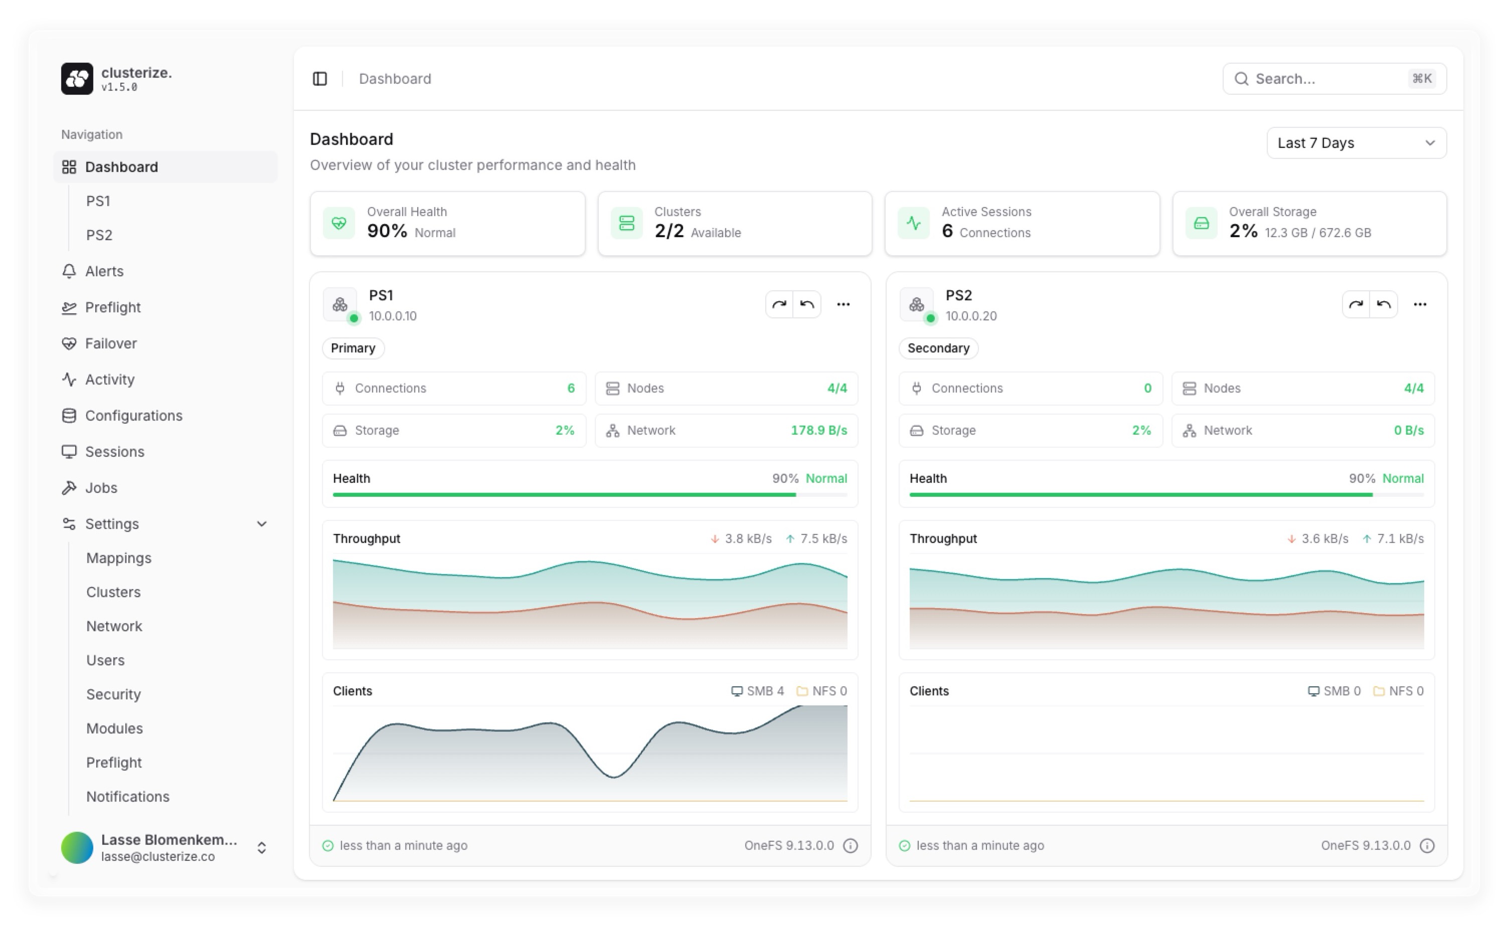Select the Failover heart icon in navigation
This screenshot has width=1506, height=927.
click(x=69, y=343)
